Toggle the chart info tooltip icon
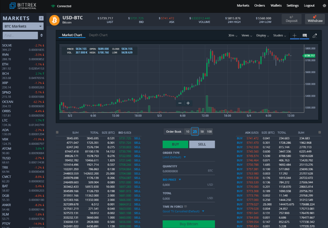This screenshot has height=228, width=328. [x=305, y=36]
